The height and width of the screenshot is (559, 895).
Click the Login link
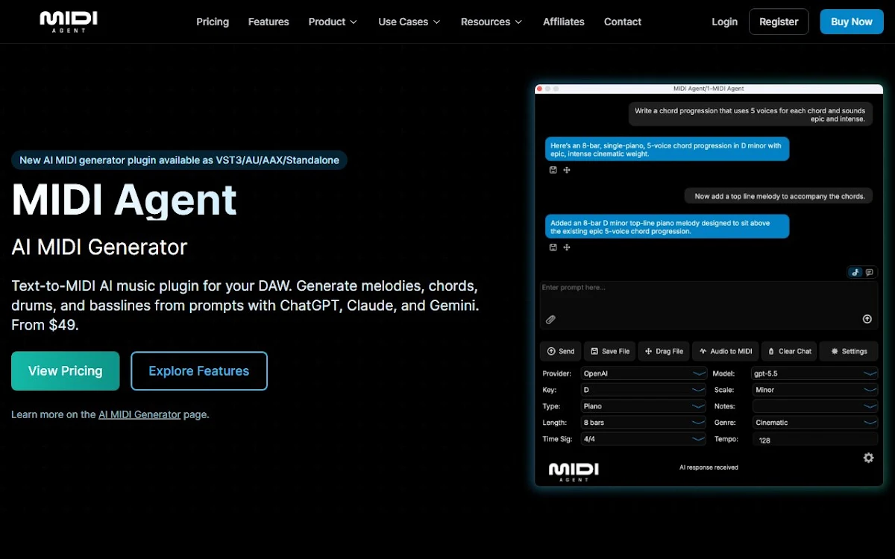(x=724, y=22)
